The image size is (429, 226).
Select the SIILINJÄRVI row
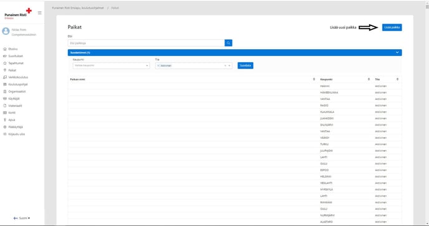click(234, 125)
